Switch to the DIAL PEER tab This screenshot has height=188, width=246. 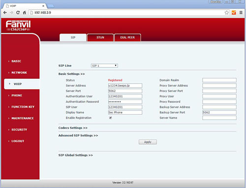(x=127, y=37)
